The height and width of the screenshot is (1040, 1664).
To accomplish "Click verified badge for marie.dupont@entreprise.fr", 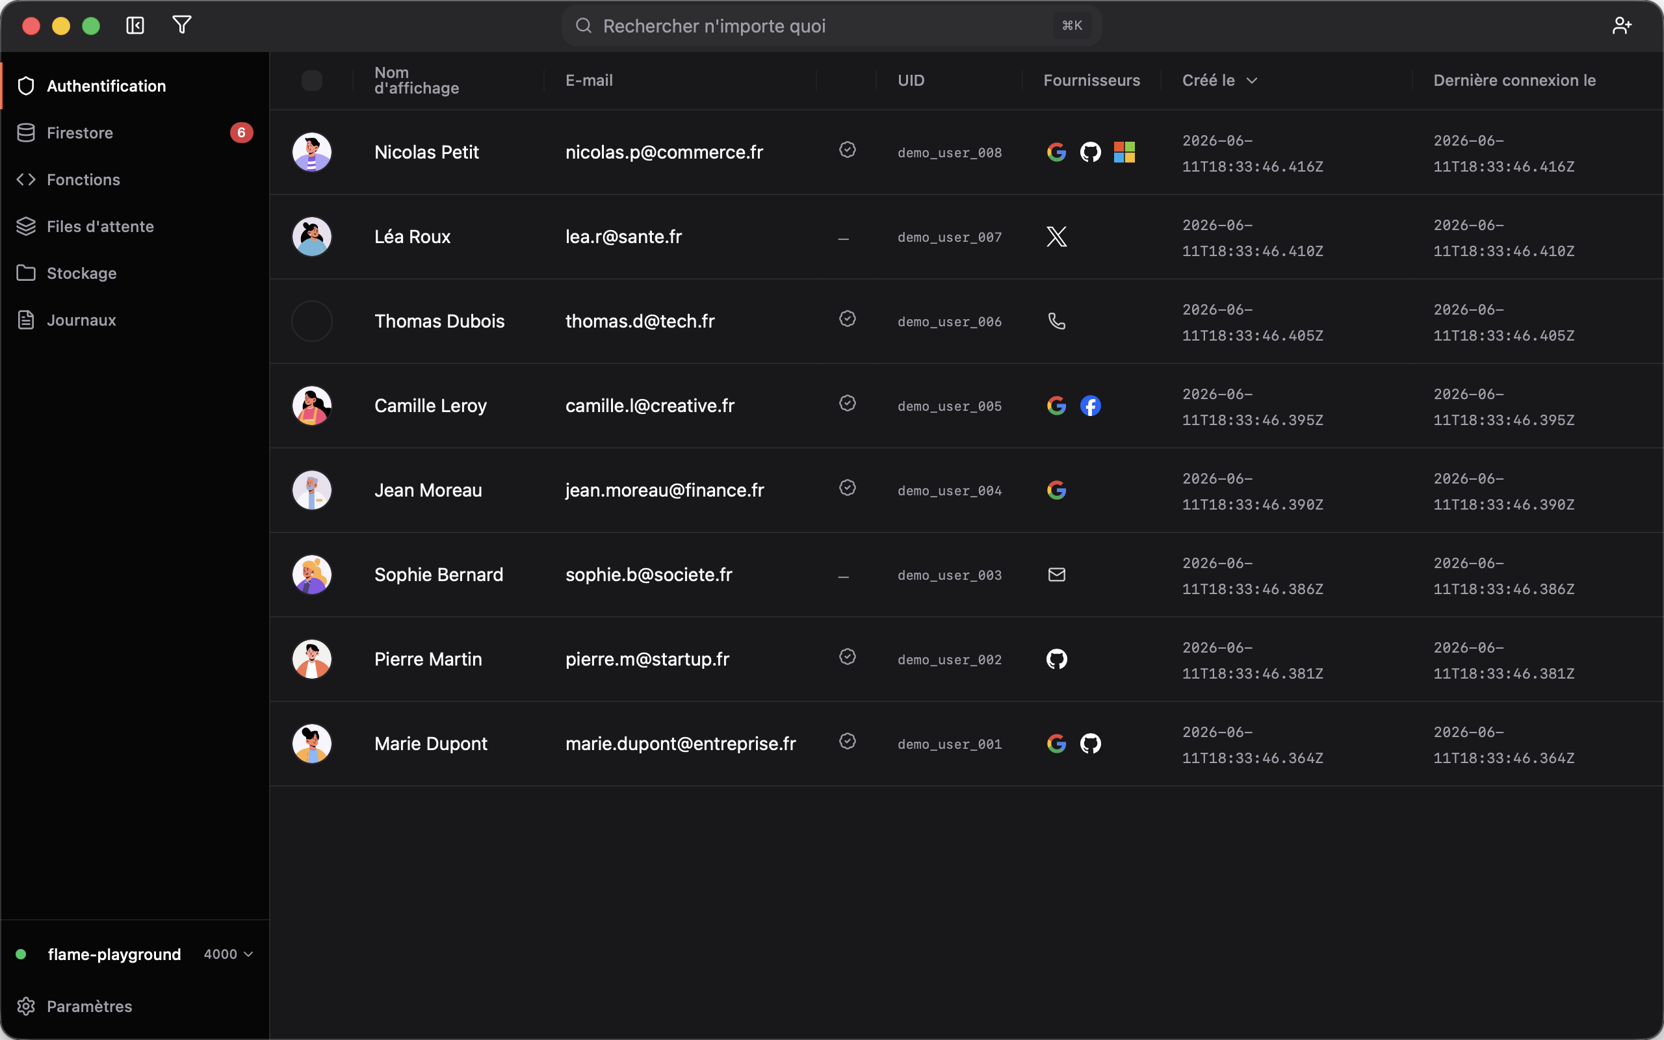I will click(847, 741).
